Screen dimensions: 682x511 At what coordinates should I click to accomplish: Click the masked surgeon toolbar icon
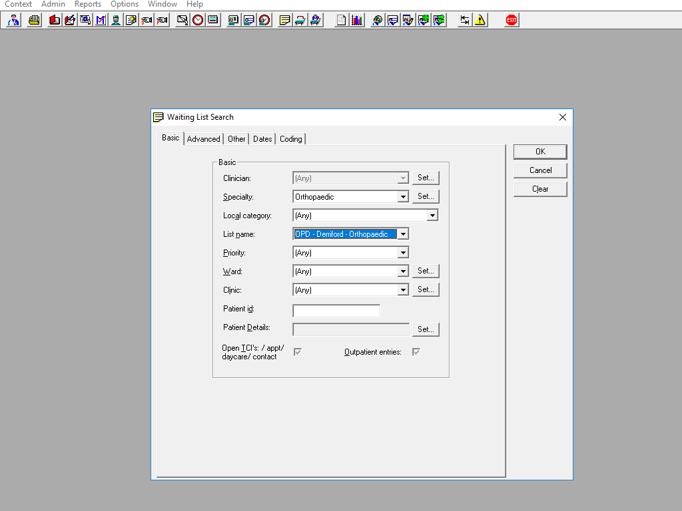coord(116,20)
